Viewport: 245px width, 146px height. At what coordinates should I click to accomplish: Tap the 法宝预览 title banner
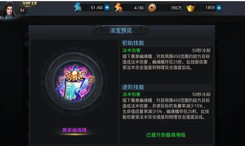coord(121,30)
